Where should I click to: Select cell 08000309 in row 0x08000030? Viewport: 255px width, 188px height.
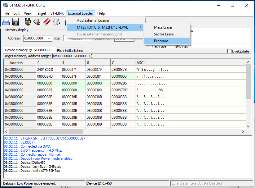pyautogui.click(x=98, y=90)
